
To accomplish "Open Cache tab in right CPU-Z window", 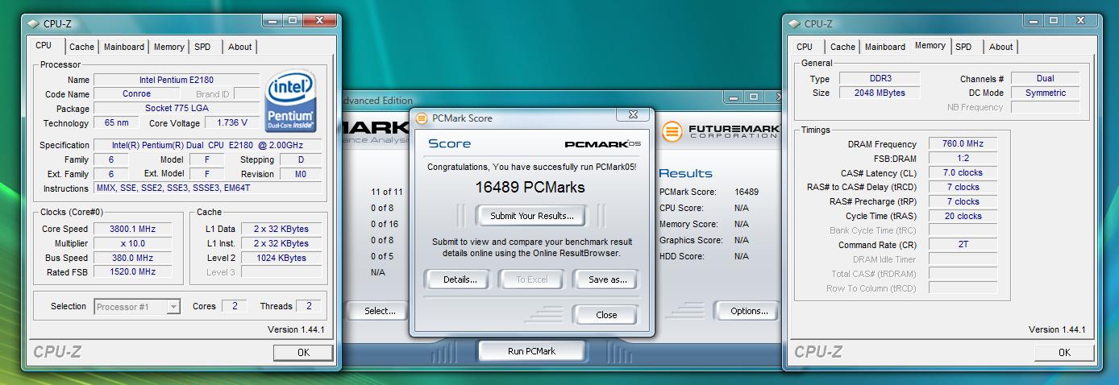I will pos(842,47).
